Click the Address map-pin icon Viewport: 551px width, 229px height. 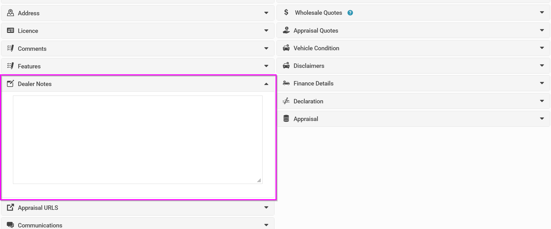tap(10, 13)
